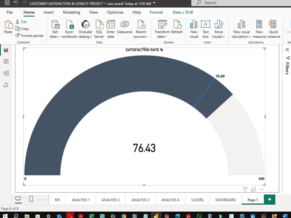Open the New visual calculation dropdown
The image size is (291, 218).
[241, 29]
